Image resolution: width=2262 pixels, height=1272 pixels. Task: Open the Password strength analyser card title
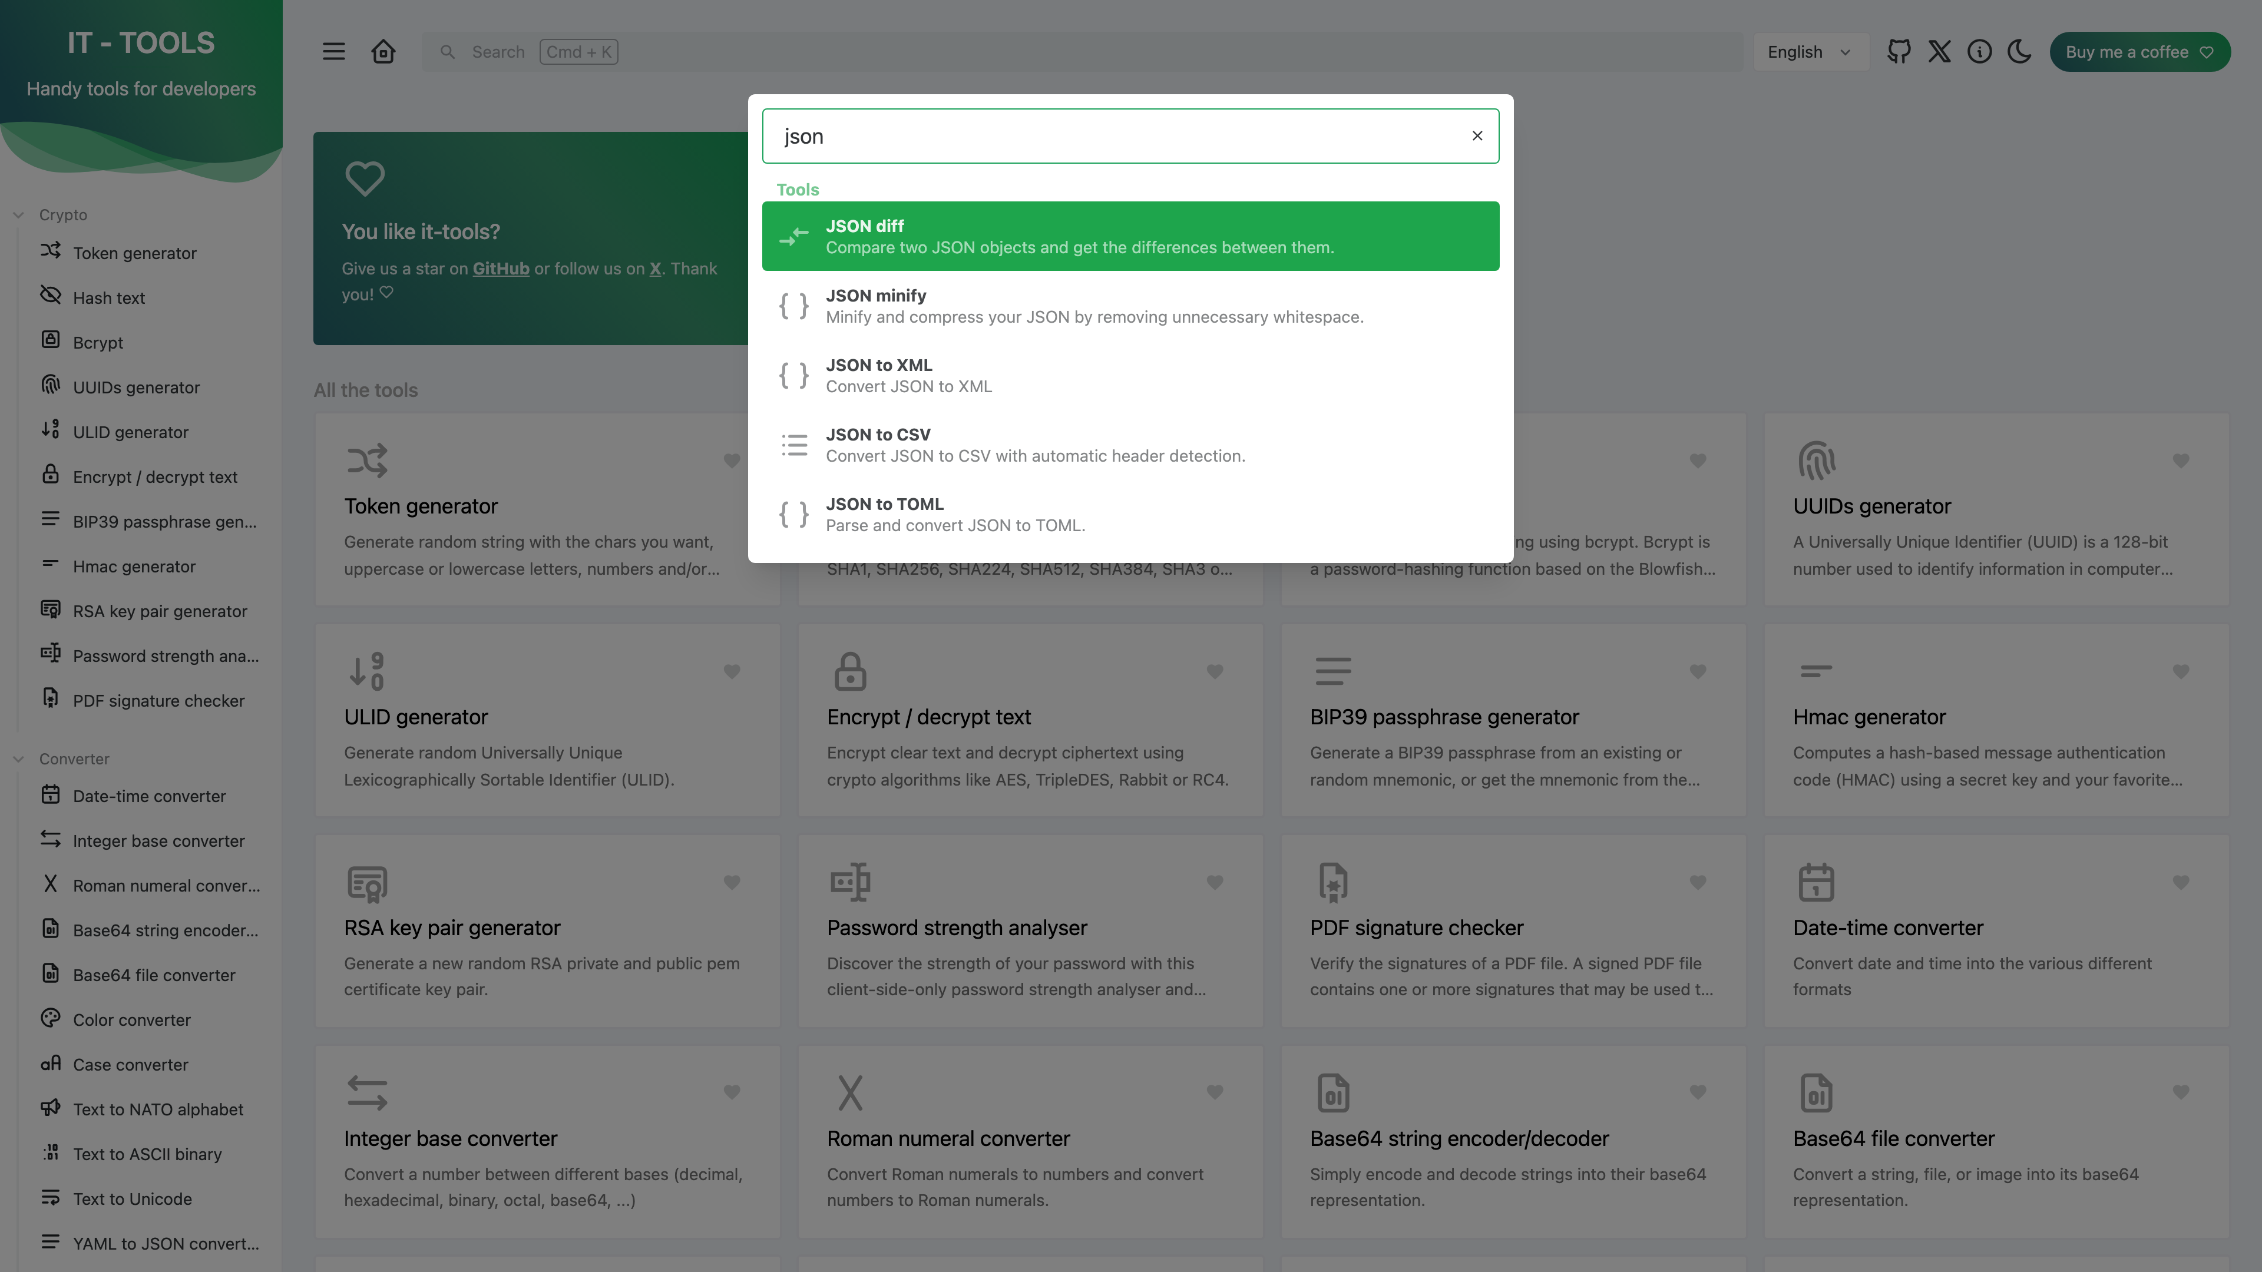[x=956, y=928]
